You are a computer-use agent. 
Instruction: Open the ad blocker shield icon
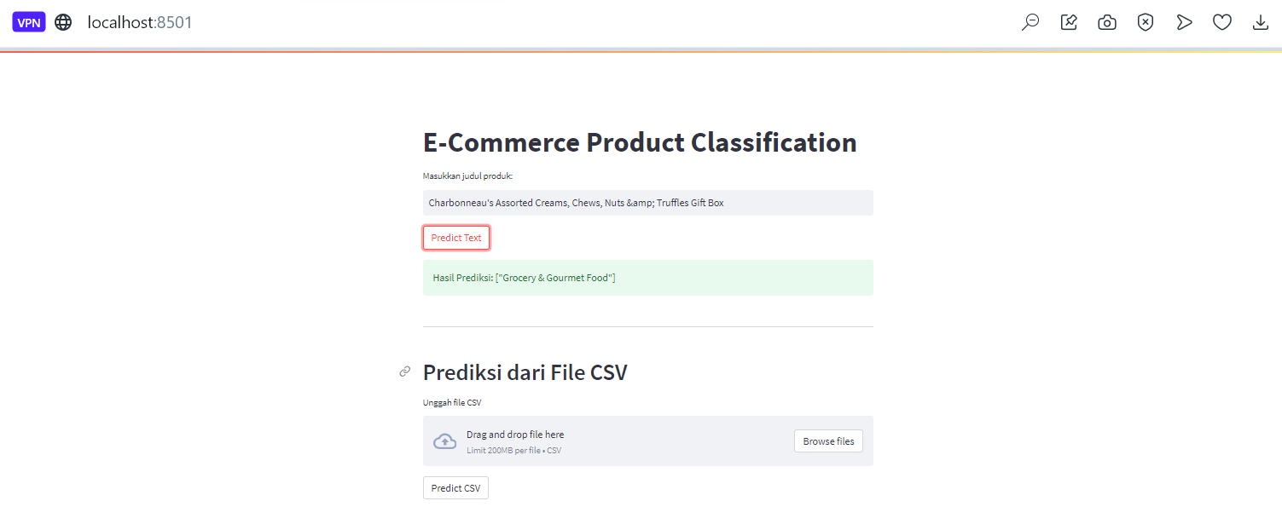pyautogui.click(x=1146, y=23)
